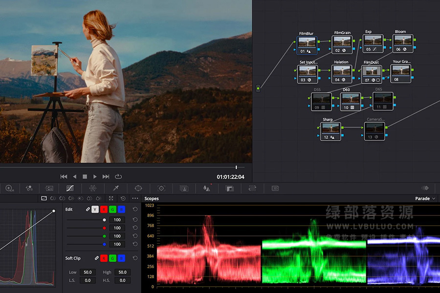Click the loop playback icon
This screenshot has height=293, width=440.
(x=118, y=177)
